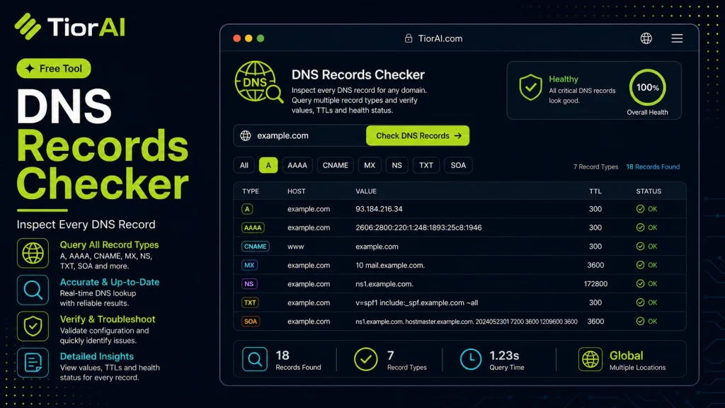Select the All filter tab
Viewport: 725px width, 408px height.
click(244, 165)
